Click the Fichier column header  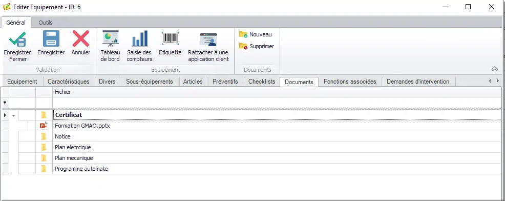(277, 92)
